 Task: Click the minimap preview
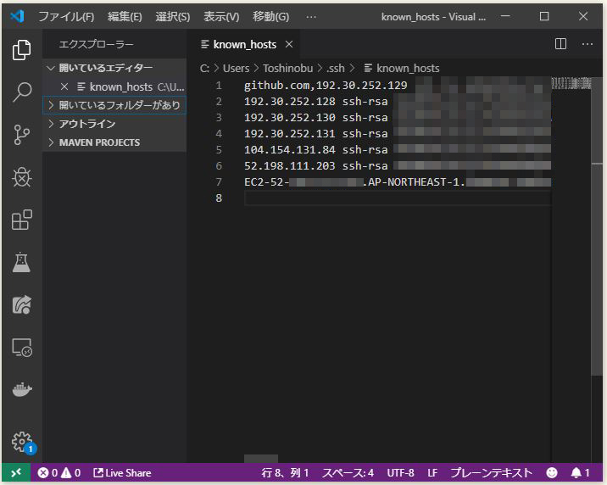571,83
